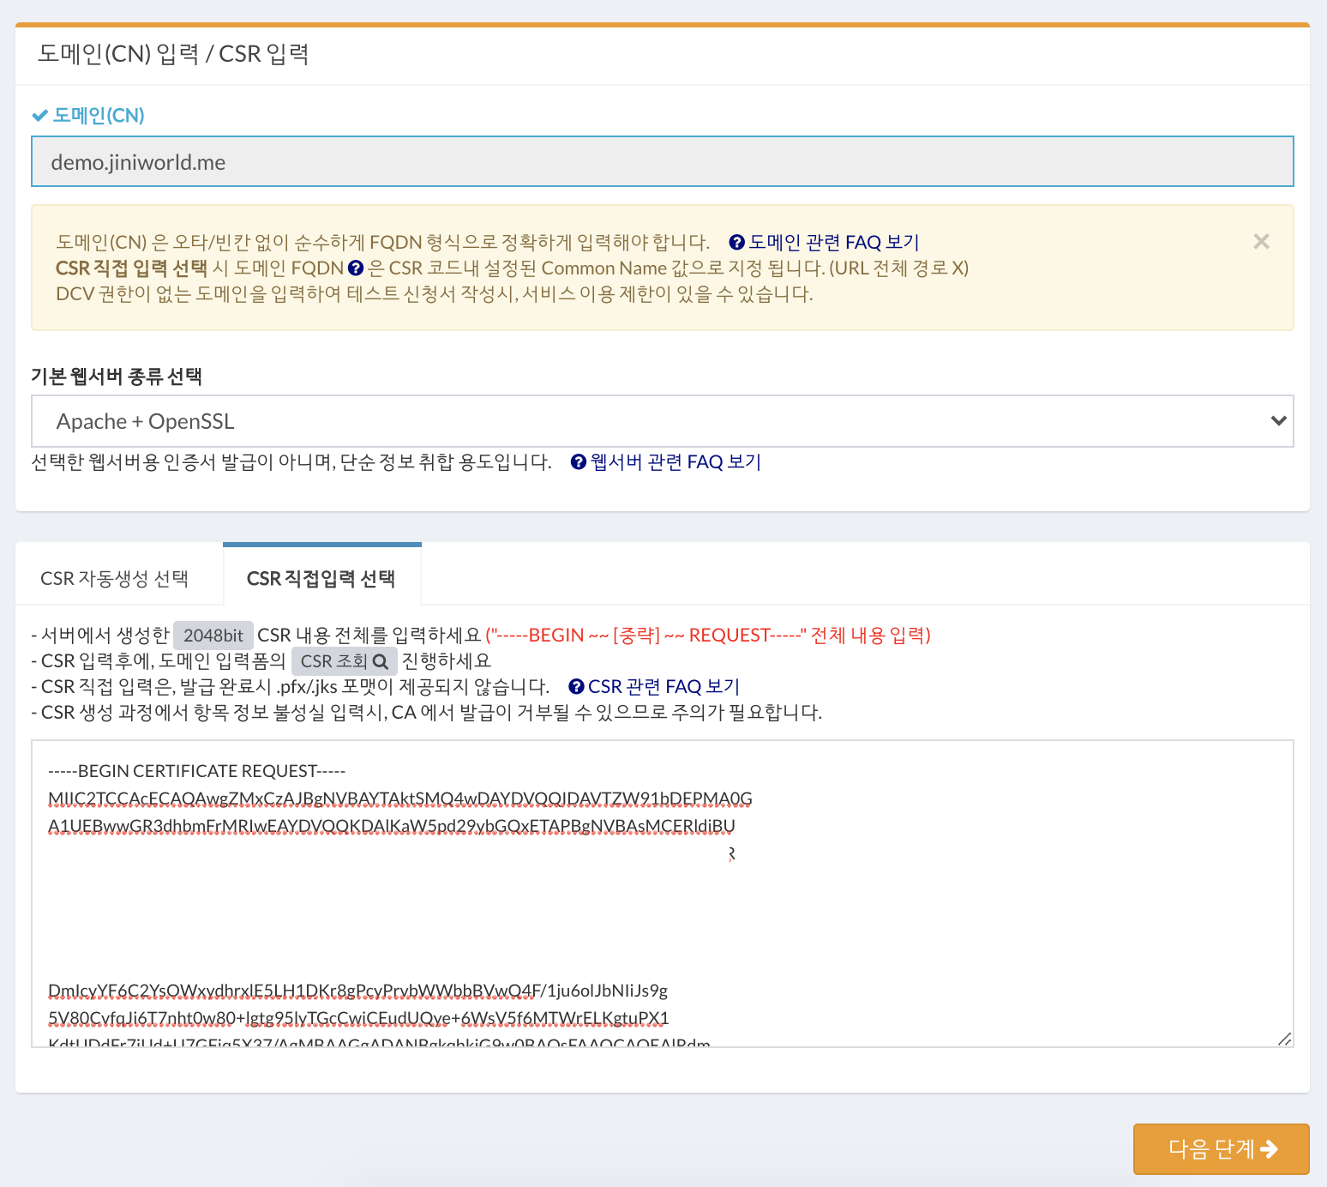The image size is (1327, 1187).
Task: Click the 2048bit badge label
Action: pyautogui.click(x=213, y=636)
